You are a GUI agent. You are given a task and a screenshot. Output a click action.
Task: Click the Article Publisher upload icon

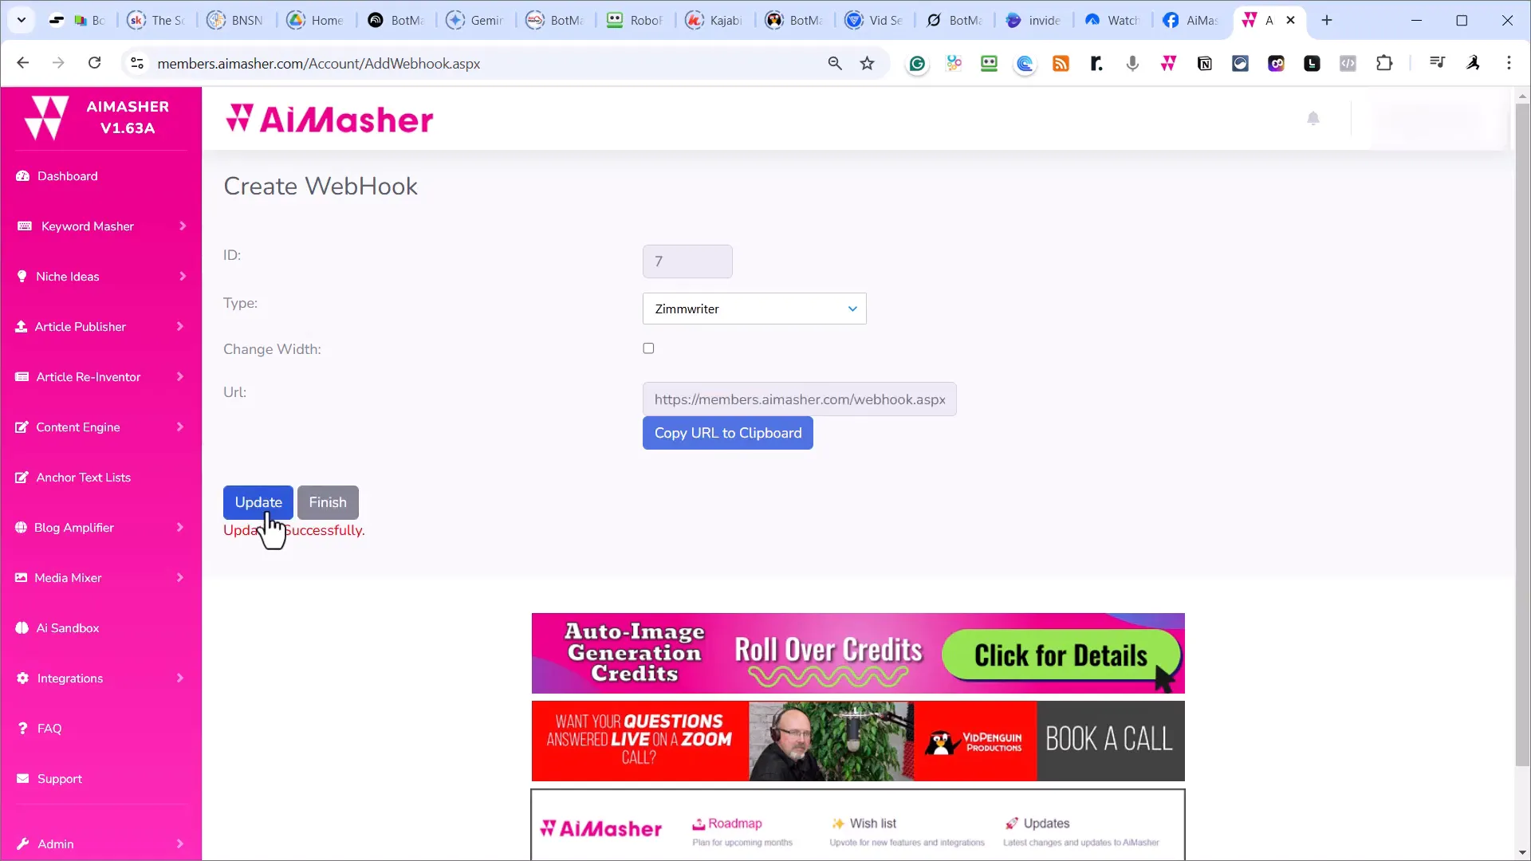click(22, 327)
